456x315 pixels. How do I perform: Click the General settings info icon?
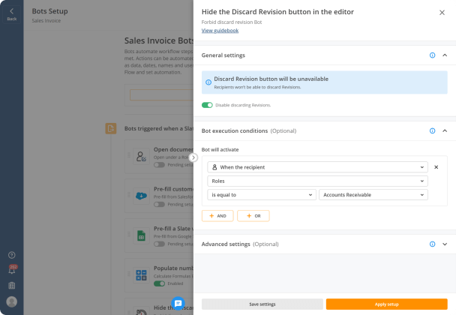pyautogui.click(x=433, y=55)
